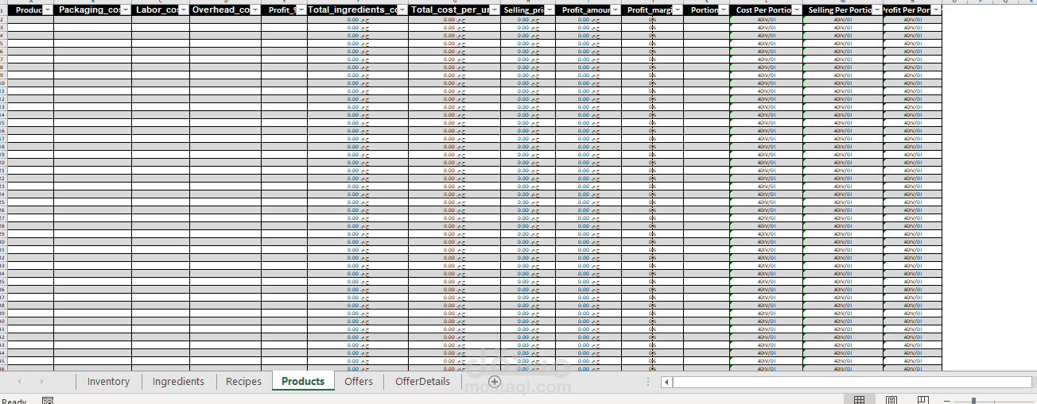Switch to the Ingredients sheet tab
The width and height of the screenshot is (1037, 404).
coord(178,382)
